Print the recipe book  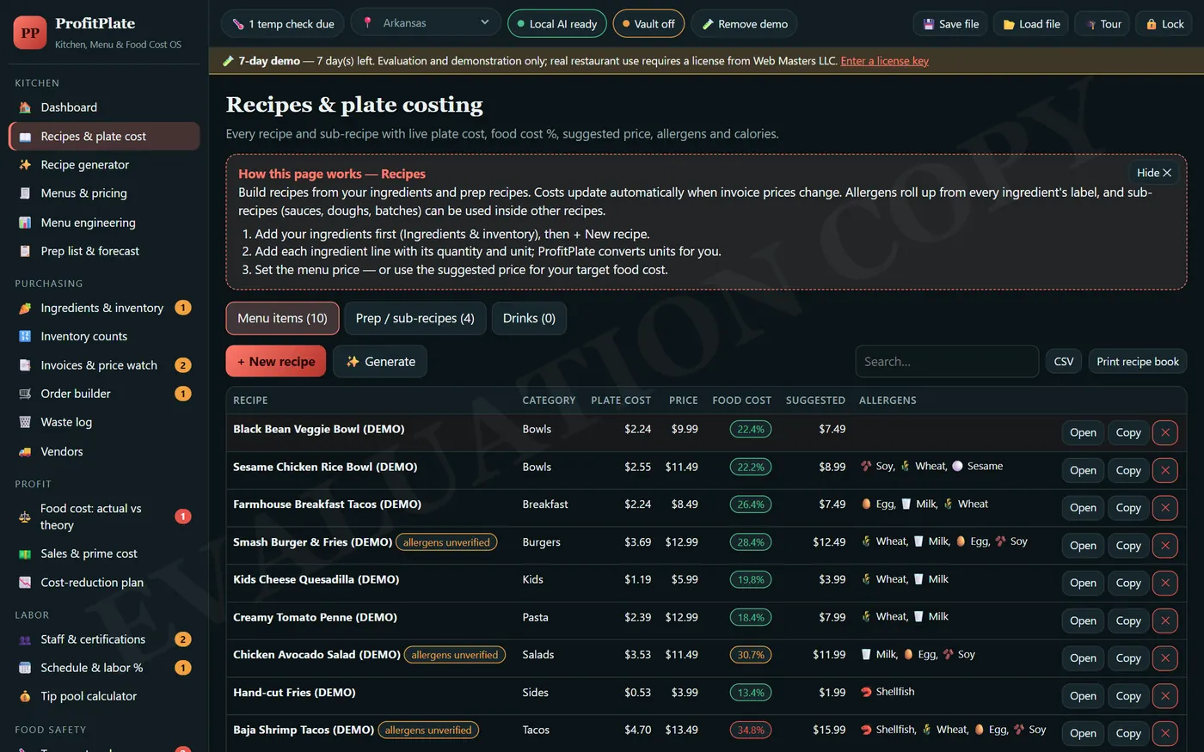coord(1137,362)
